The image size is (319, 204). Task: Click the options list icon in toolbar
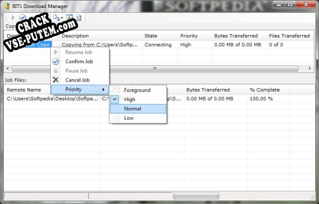[79, 18]
